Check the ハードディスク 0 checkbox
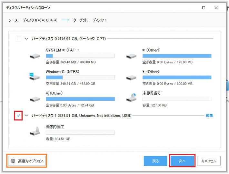The width and height of the screenshot is (229, 174). (18, 39)
